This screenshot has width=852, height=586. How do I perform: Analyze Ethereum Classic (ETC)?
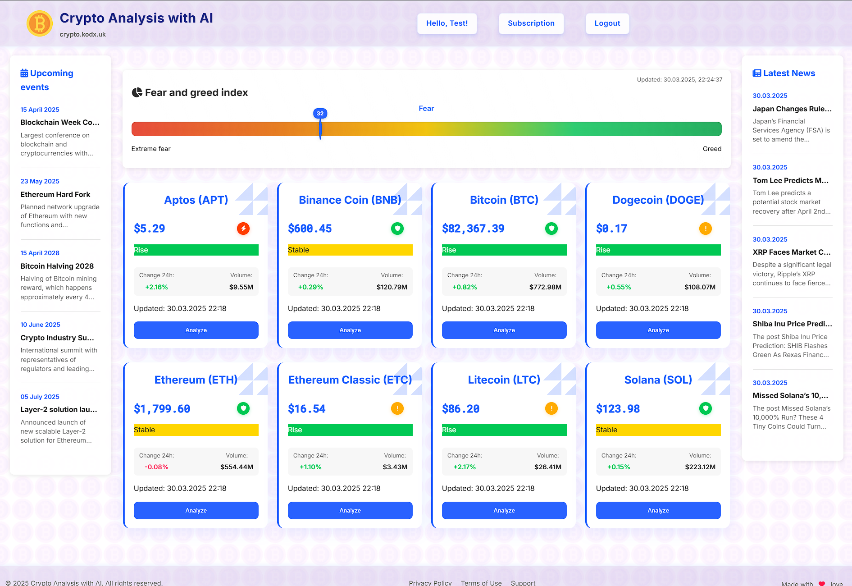pyautogui.click(x=350, y=510)
